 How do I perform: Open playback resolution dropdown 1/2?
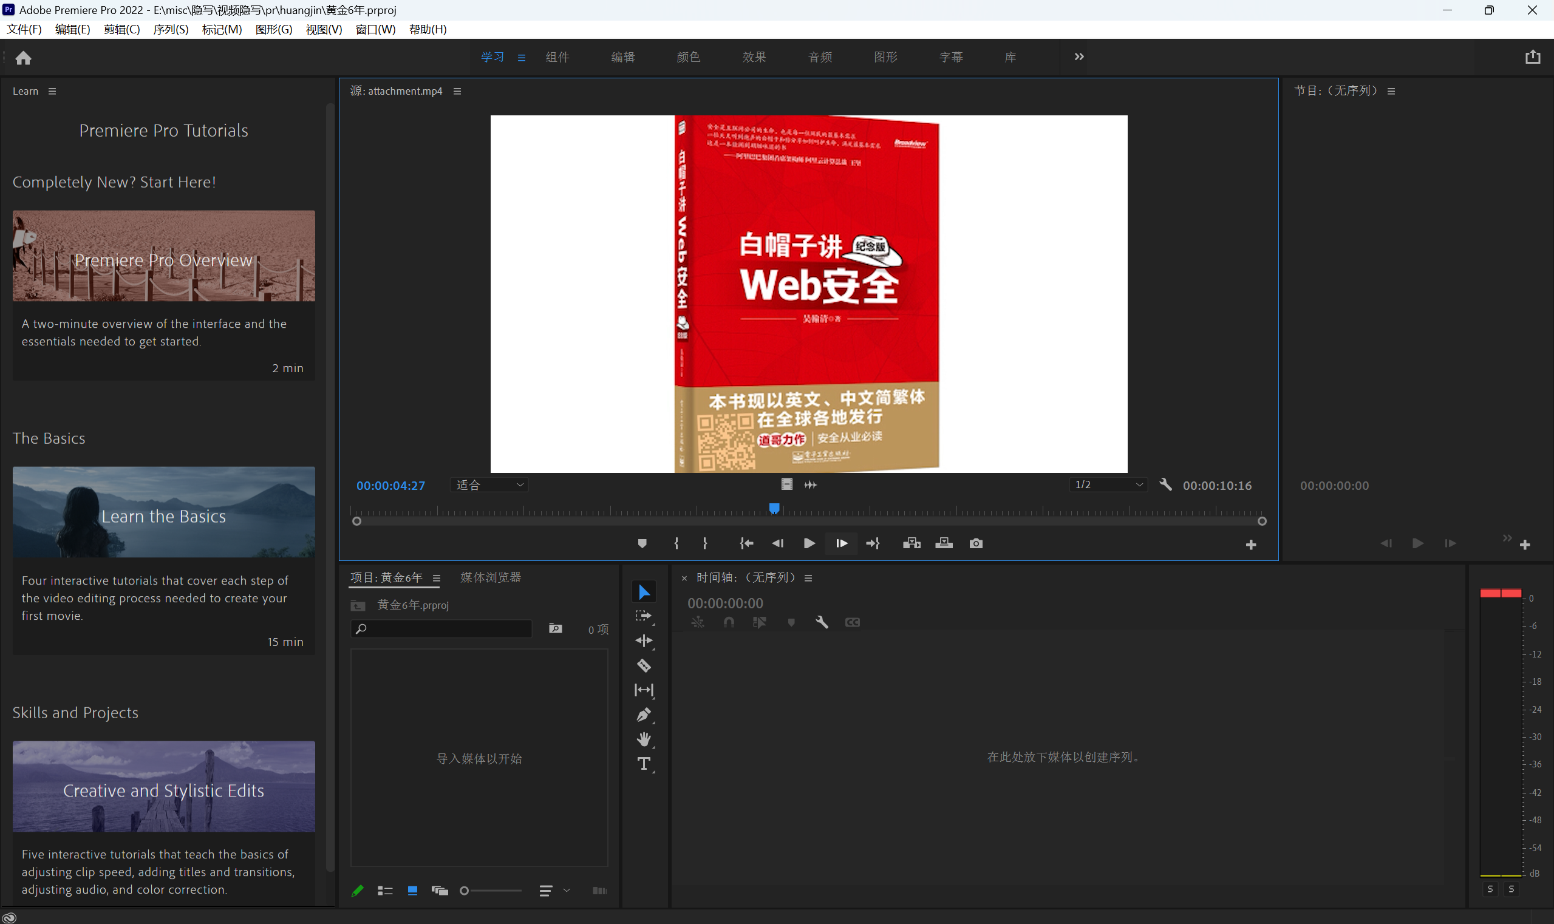[x=1109, y=484]
